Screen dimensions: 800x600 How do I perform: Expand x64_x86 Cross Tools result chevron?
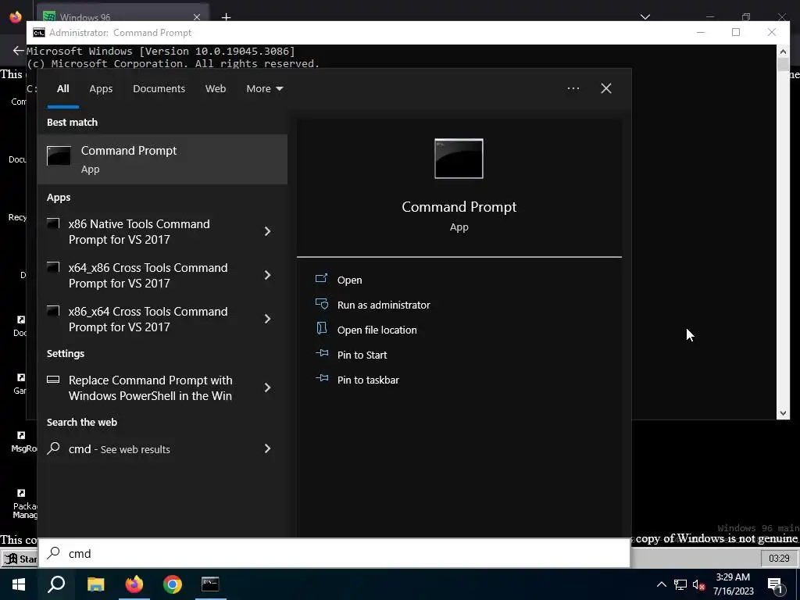(267, 276)
